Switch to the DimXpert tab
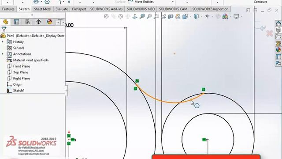282x159 pixels. click(79, 9)
